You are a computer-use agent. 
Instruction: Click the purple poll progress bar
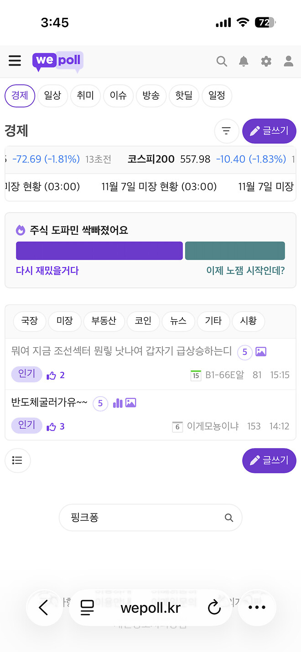pos(99,250)
